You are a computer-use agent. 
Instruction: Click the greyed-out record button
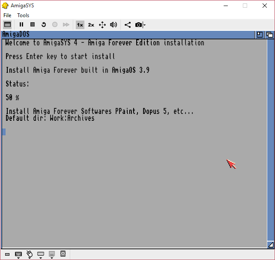pos(55,25)
